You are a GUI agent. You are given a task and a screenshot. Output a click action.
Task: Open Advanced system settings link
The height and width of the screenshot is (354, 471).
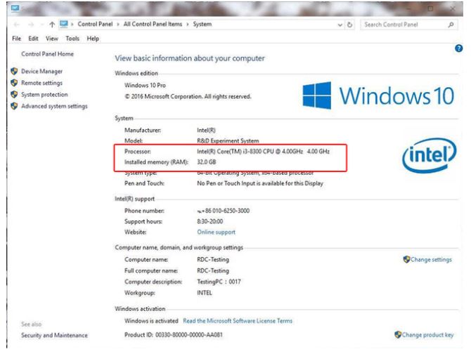pos(54,106)
